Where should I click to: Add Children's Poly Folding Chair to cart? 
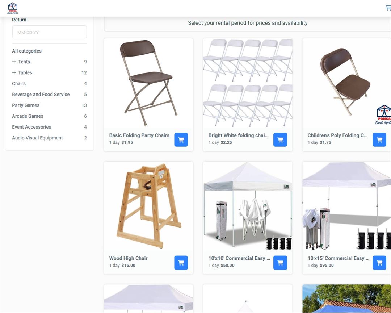point(379,140)
